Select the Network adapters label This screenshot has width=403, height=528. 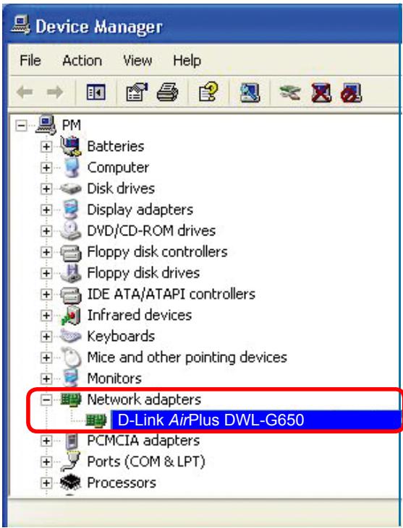tap(144, 399)
